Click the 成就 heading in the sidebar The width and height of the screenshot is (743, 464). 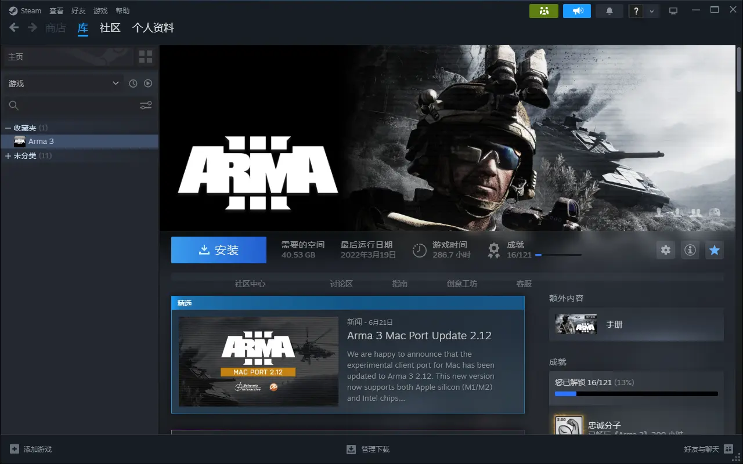(557, 362)
